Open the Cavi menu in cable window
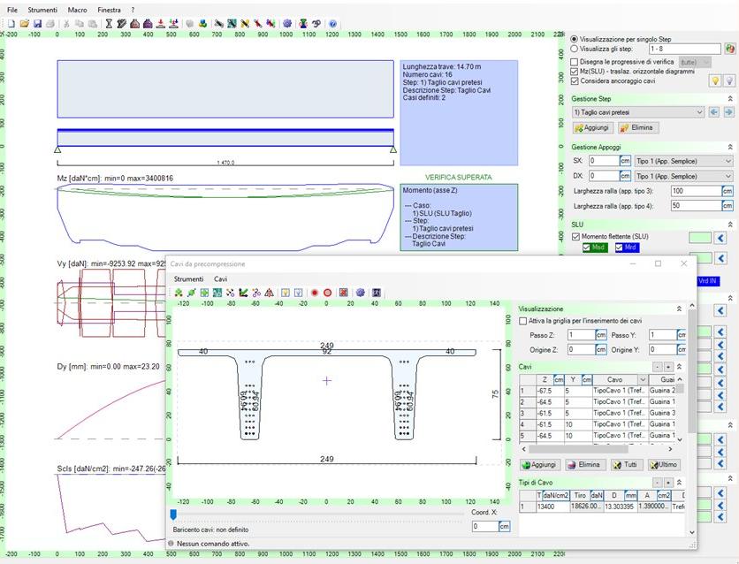The height and width of the screenshot is (564, 739). click(x=221, y=278)
